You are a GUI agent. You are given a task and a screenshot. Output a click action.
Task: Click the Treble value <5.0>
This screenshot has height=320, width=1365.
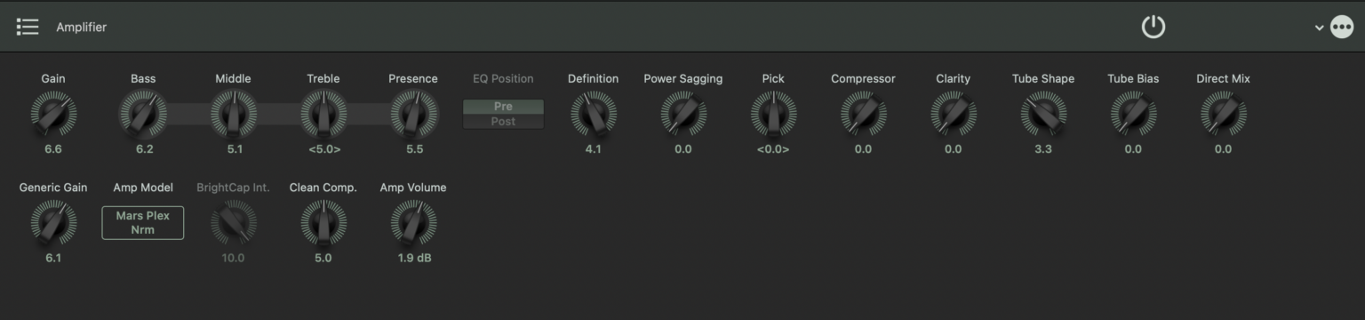pos(324,149)
